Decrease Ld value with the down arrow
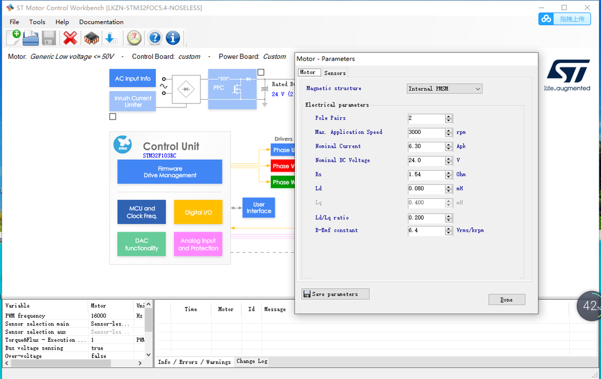The width and height of the screenshot is (601, 379). click(449, 191)
